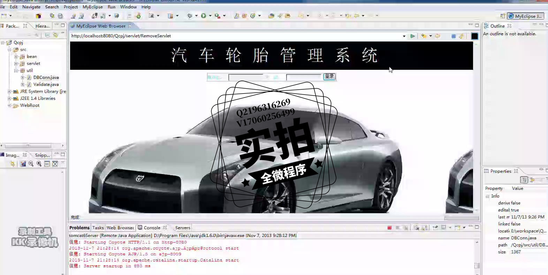
Task: Select Validate.java in the tree
Action: click(46, 84)
